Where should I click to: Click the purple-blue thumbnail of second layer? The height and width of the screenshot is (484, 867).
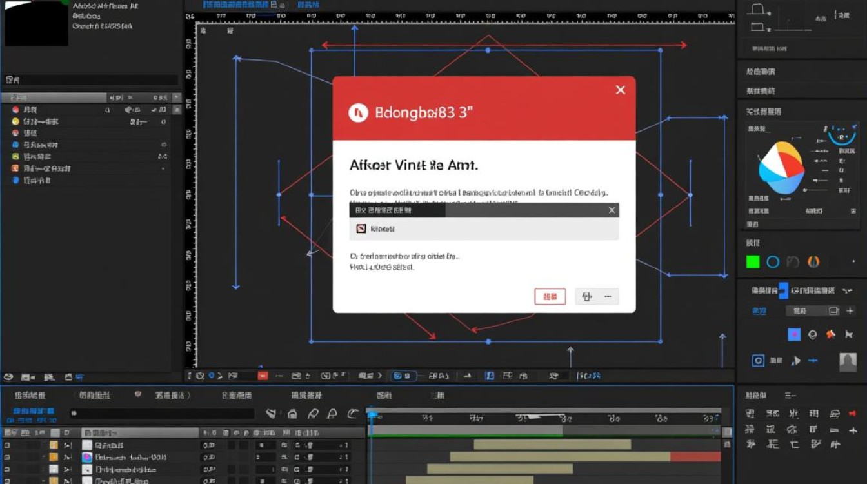click(87, 458)
